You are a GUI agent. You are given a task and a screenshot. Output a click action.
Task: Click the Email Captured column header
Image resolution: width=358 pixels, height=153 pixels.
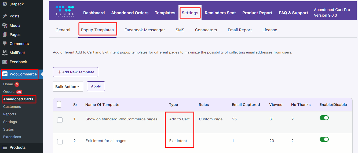click(x=246, y=105)
